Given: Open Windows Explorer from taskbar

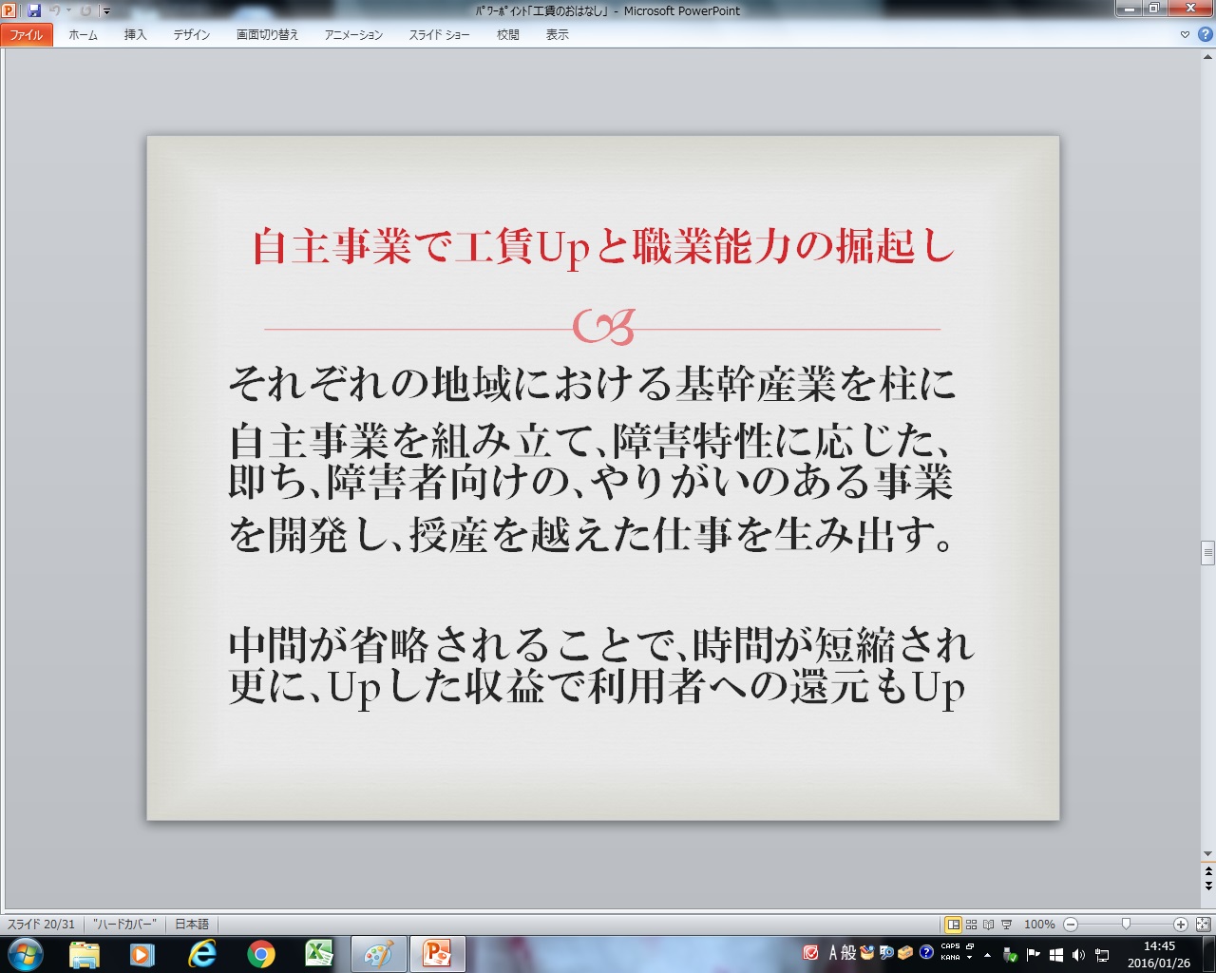Looking at the screenshot, I should click(x=85, y=954).
